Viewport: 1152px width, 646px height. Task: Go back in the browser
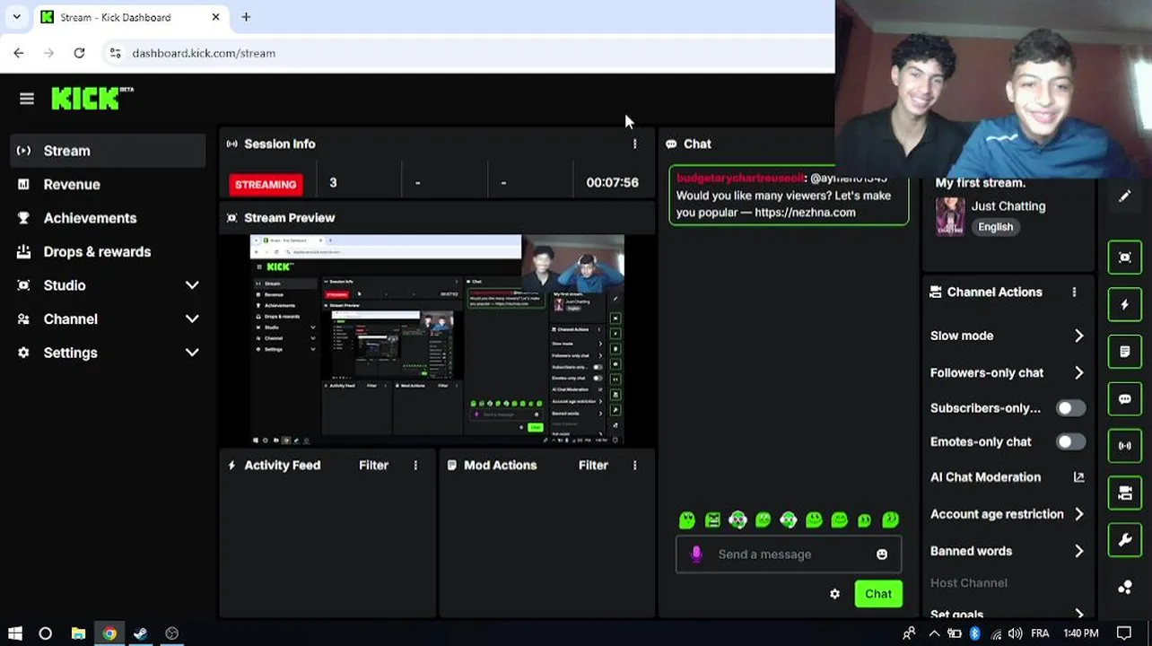(x=19, y=53)
